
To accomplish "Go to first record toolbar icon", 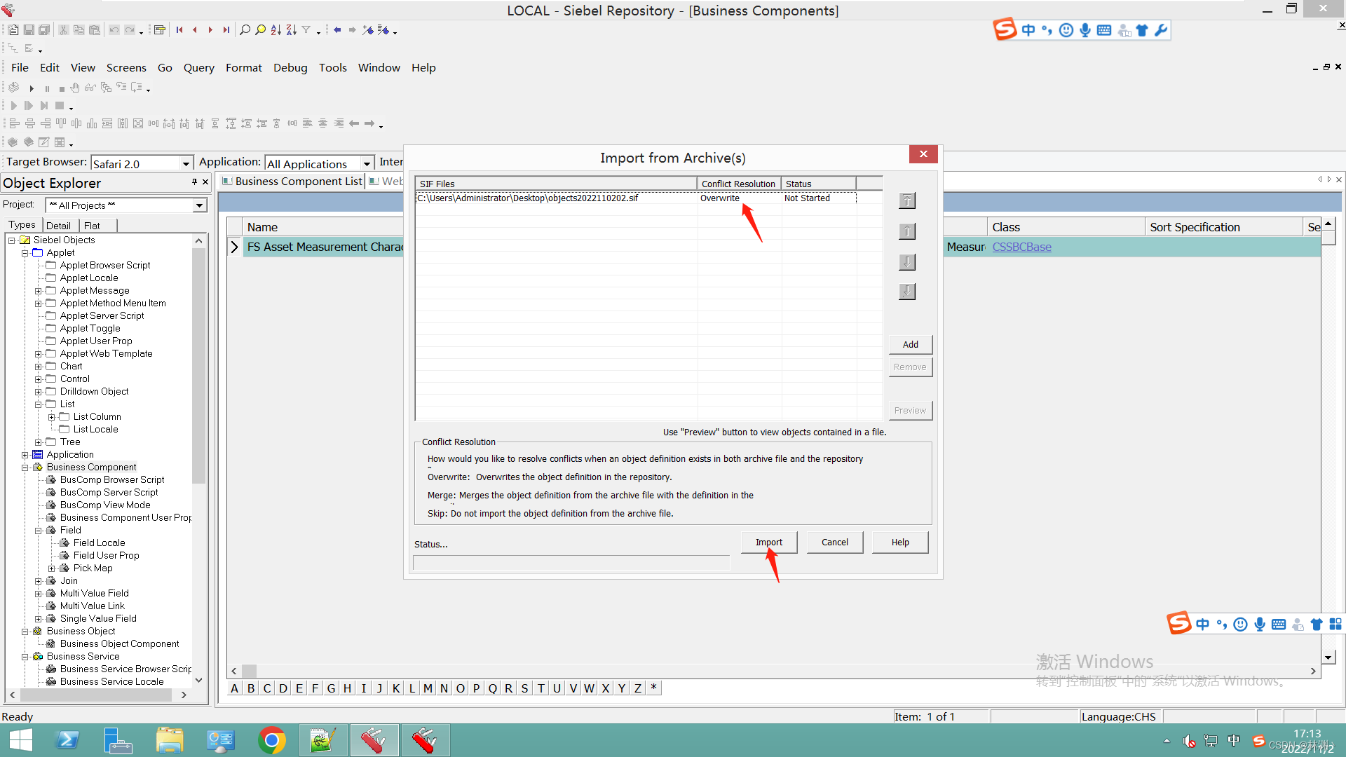I will click(x=179, y=30).
